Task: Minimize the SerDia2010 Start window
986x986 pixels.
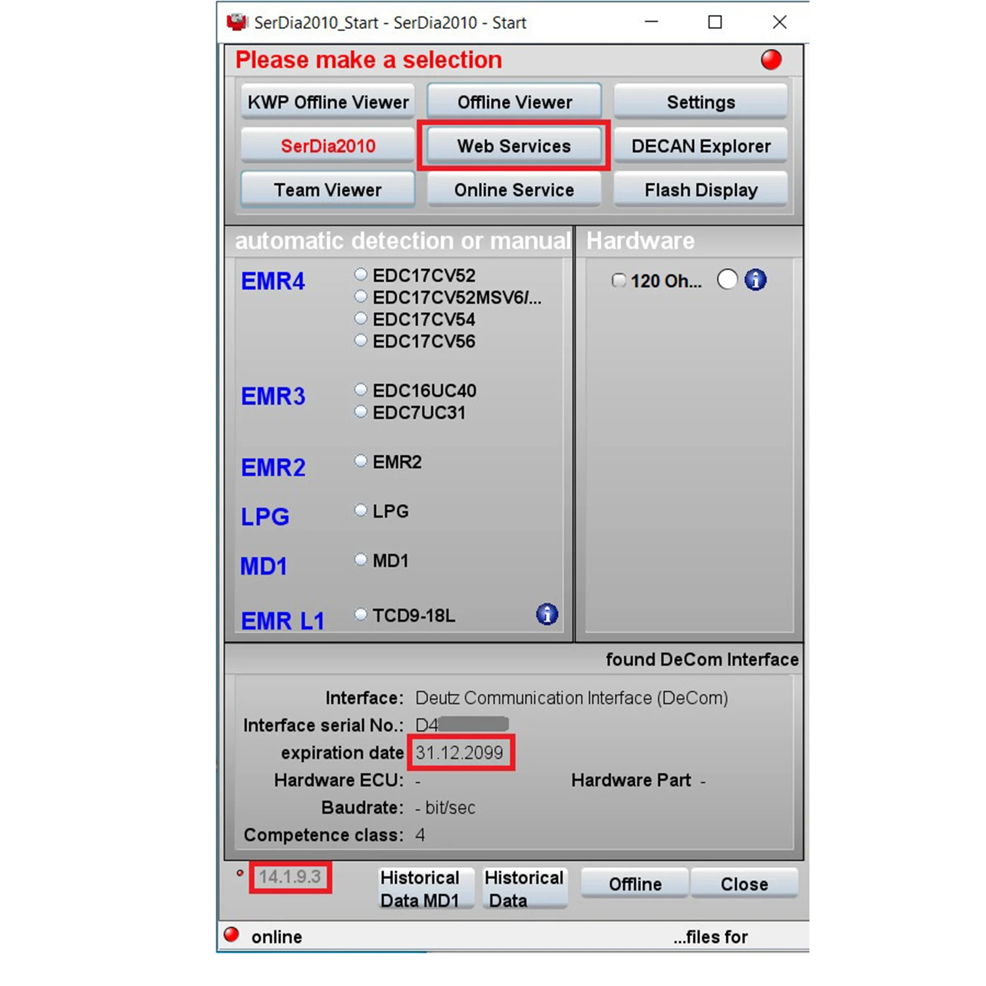Action: tap(651, 22)
